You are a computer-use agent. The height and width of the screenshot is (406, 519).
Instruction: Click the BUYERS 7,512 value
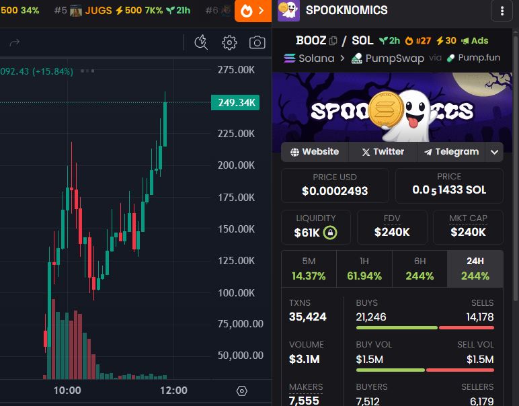pyautogui.click(x=368, y=401)
